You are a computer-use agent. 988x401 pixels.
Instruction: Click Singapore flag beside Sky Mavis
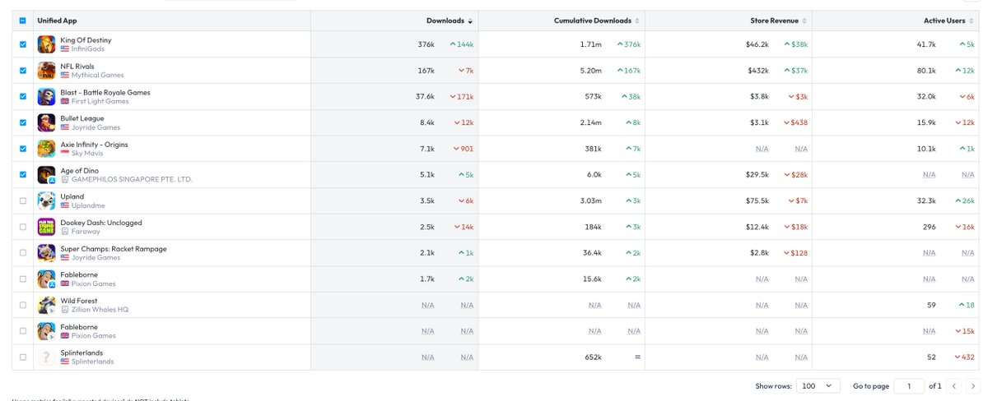(65, 154)
